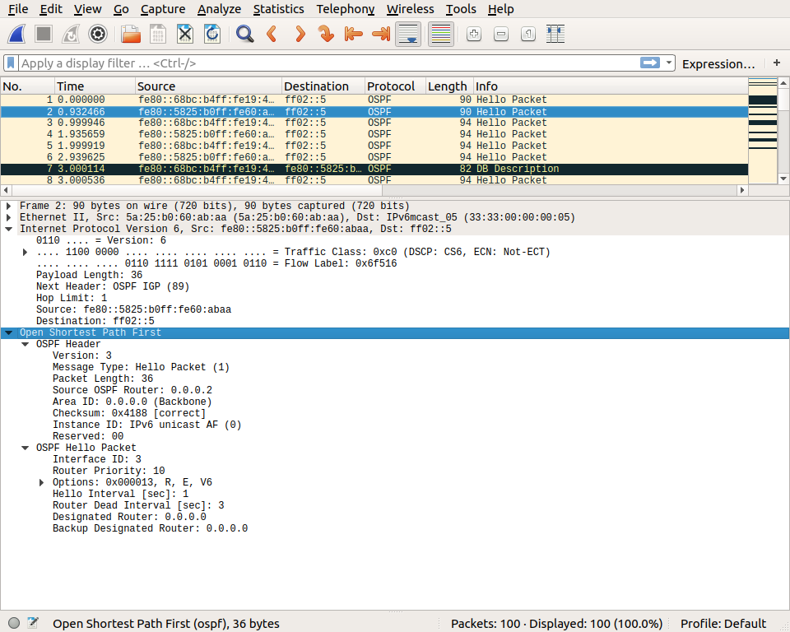This screenshot has height=632, width=790.
Task: Open the View menu
Action: [88, 9]
